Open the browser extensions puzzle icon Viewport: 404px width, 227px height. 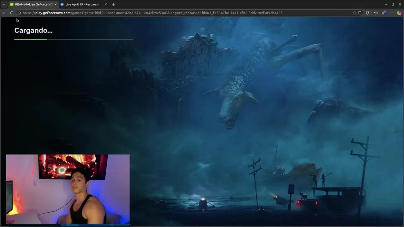point(367,13)
